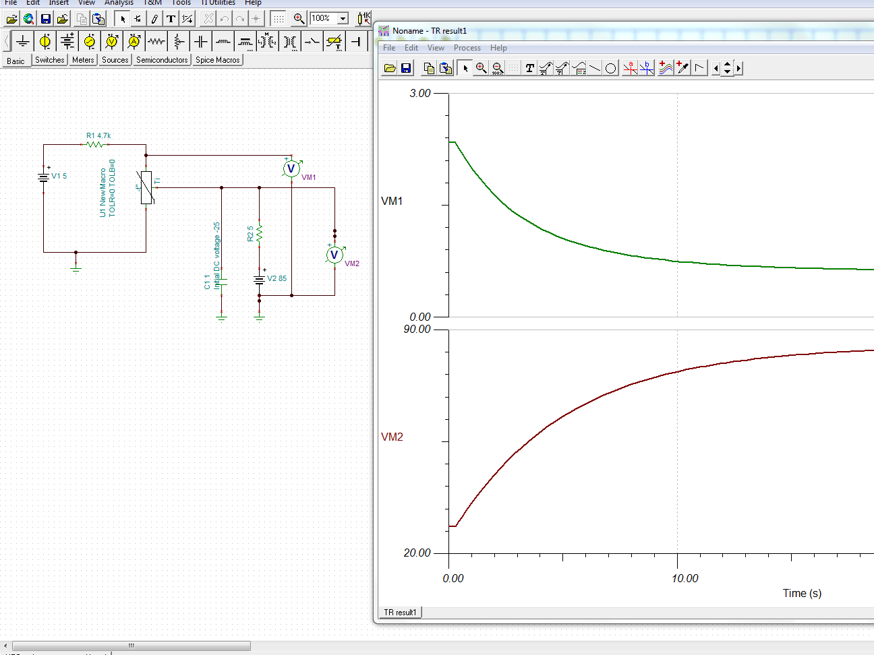Open the Process menu in the result window
The width and height of the screenshot is (874, 655).
(x=467, y=47)
